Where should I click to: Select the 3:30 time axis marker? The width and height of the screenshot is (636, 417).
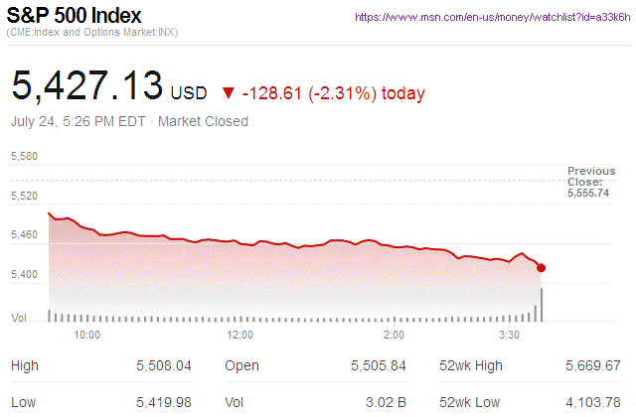tap(510, 335)
